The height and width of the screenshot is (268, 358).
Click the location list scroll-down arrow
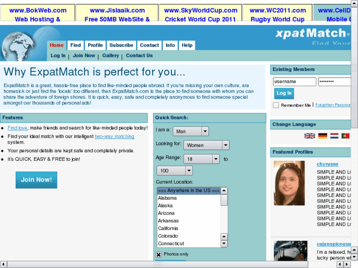pyautogui.click(x=224, y=243)
